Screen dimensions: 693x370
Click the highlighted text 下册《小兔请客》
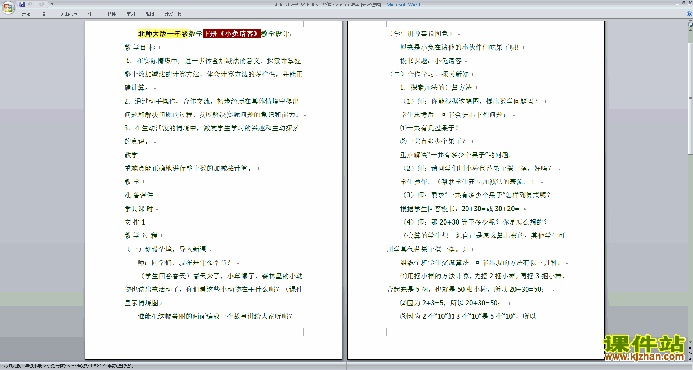click(x=231, y=34)
